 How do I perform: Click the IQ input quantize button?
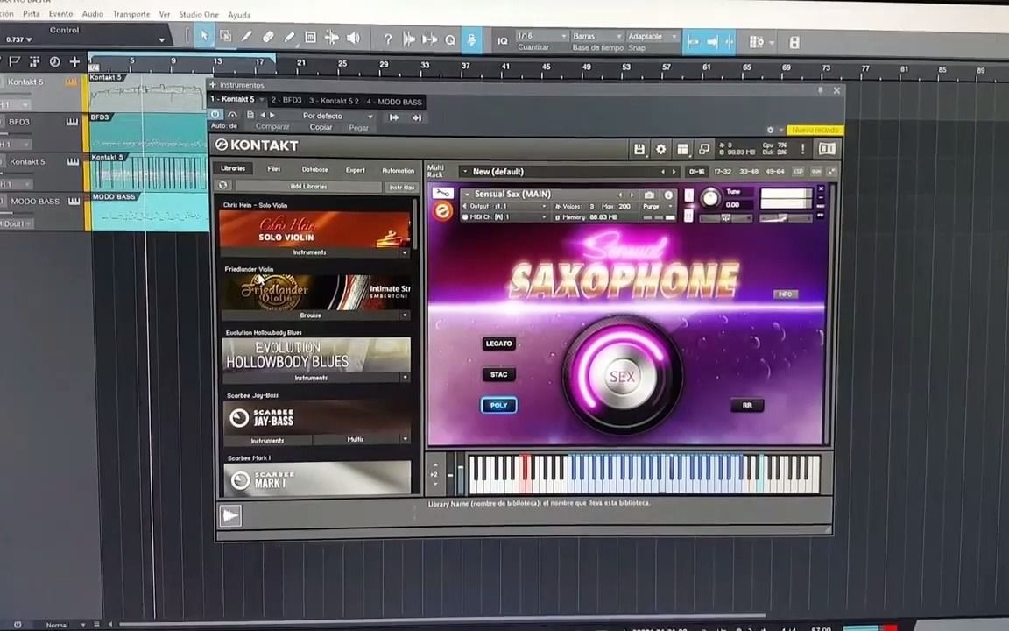pos(503,41)
